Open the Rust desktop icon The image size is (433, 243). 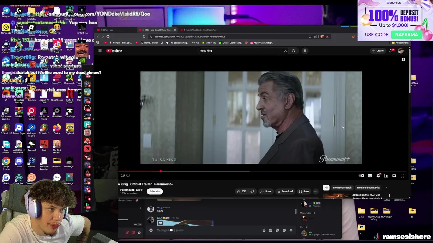[x=44, y=146]
